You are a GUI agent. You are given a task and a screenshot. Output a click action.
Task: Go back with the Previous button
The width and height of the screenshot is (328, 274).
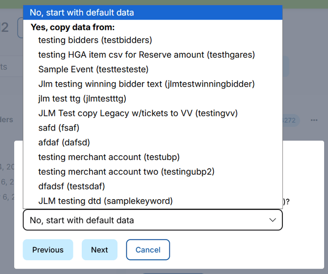[x=48, y=250]
